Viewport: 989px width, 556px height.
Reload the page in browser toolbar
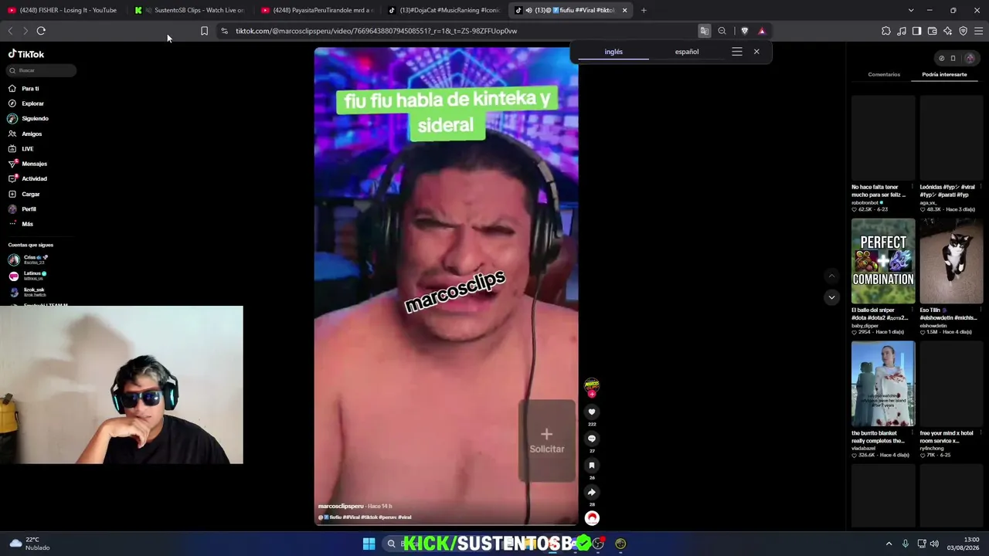point(41,31)
